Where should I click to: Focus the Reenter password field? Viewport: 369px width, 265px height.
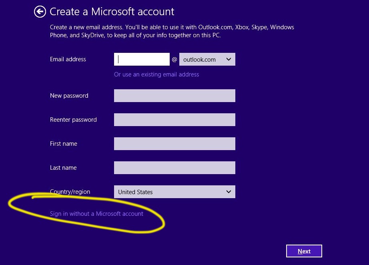[x=174, y=120]
